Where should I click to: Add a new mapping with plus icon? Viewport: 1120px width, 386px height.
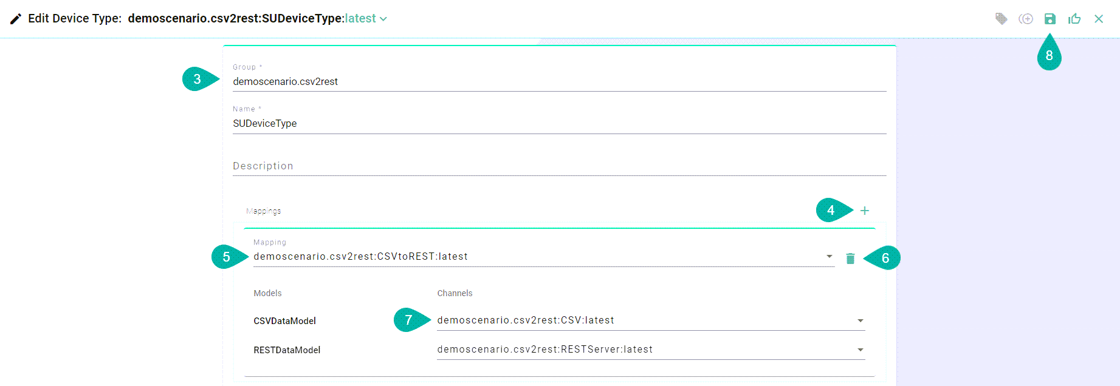click(x=865, y=211)
